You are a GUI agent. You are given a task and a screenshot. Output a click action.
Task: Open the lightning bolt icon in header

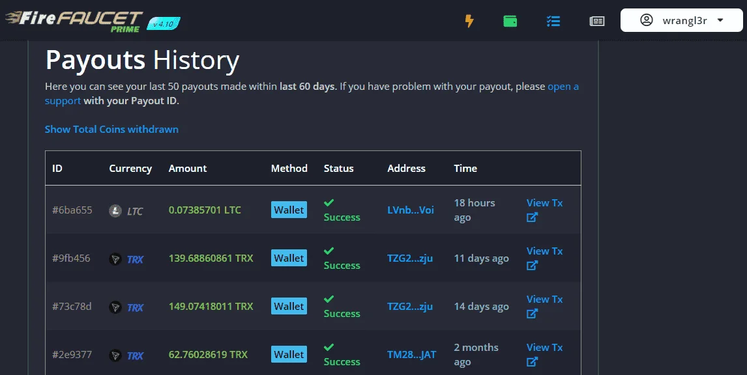tap(469, 21)
